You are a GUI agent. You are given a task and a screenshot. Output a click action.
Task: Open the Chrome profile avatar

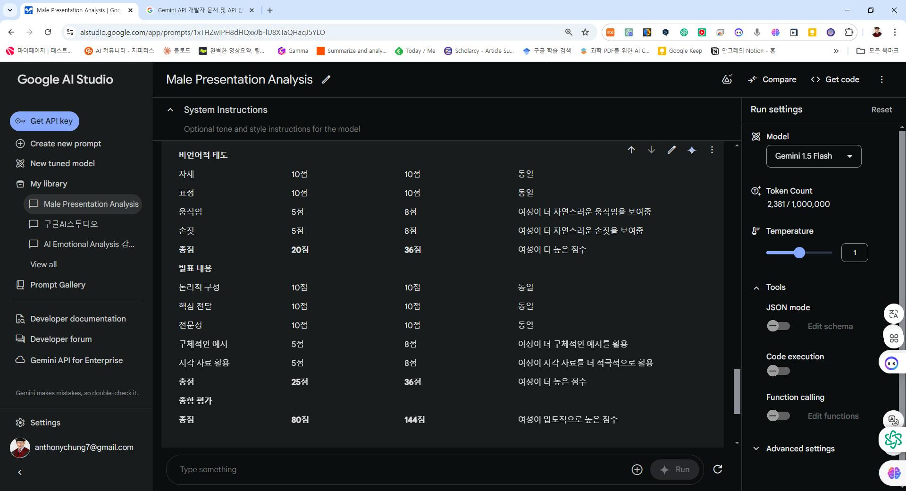coord(877,32)
